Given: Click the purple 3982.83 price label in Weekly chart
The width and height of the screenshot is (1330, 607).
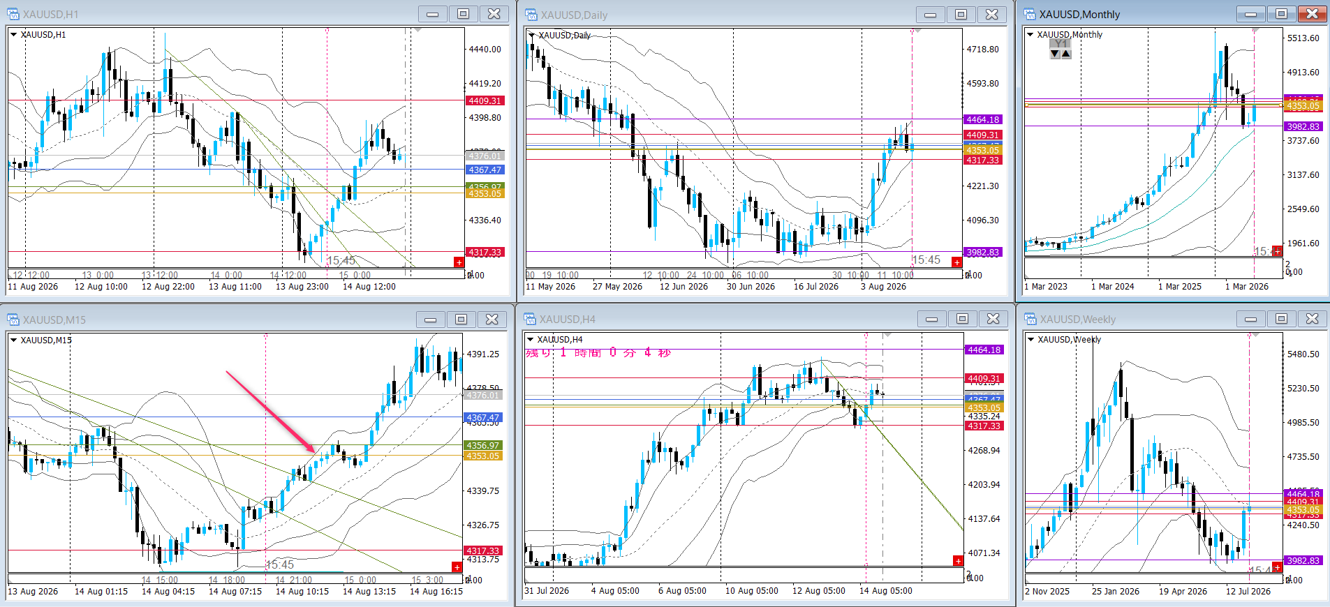Looking at the screenshot, I should click(x=1303, y=560).
